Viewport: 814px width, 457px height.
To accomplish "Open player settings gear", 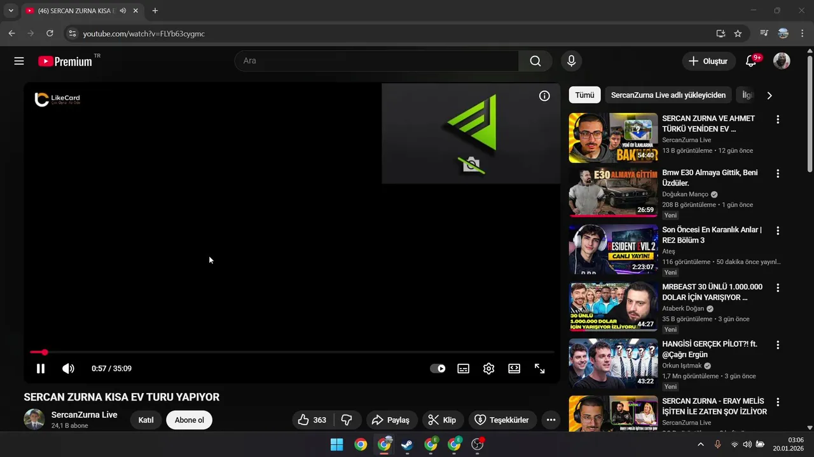I will pos(488,368).
